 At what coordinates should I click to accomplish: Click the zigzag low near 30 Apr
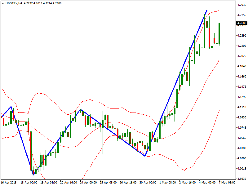click(145, 156)
